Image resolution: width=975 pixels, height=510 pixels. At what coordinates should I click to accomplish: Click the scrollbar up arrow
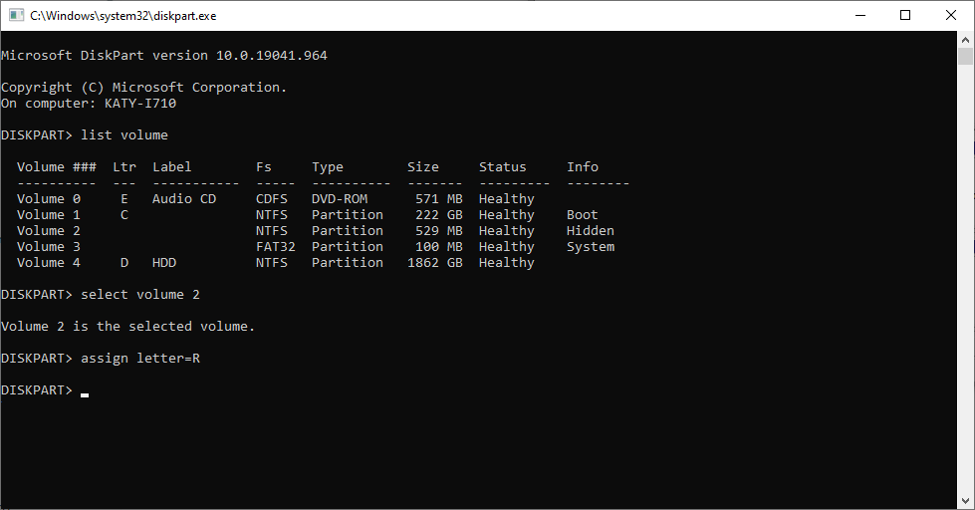click(x=966, y=39)
